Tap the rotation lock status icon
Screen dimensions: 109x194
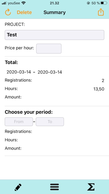pyautogui.click(x=88, y=3)
